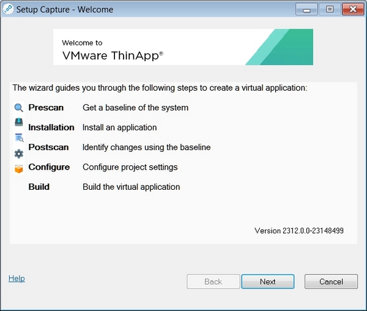Click the Prescan magnifier icon
This screenshot has width=367, height=311.
[x=18, y=108]
